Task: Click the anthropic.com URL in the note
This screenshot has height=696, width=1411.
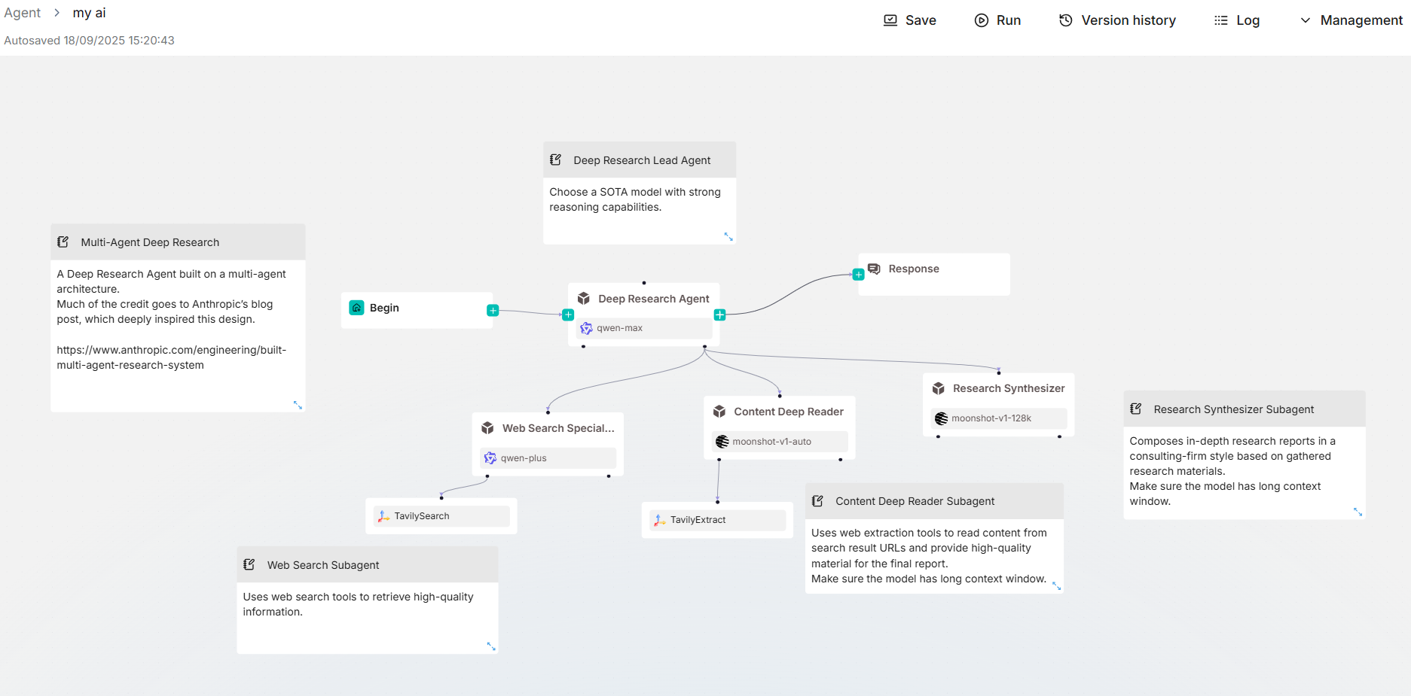Action: 171,357
